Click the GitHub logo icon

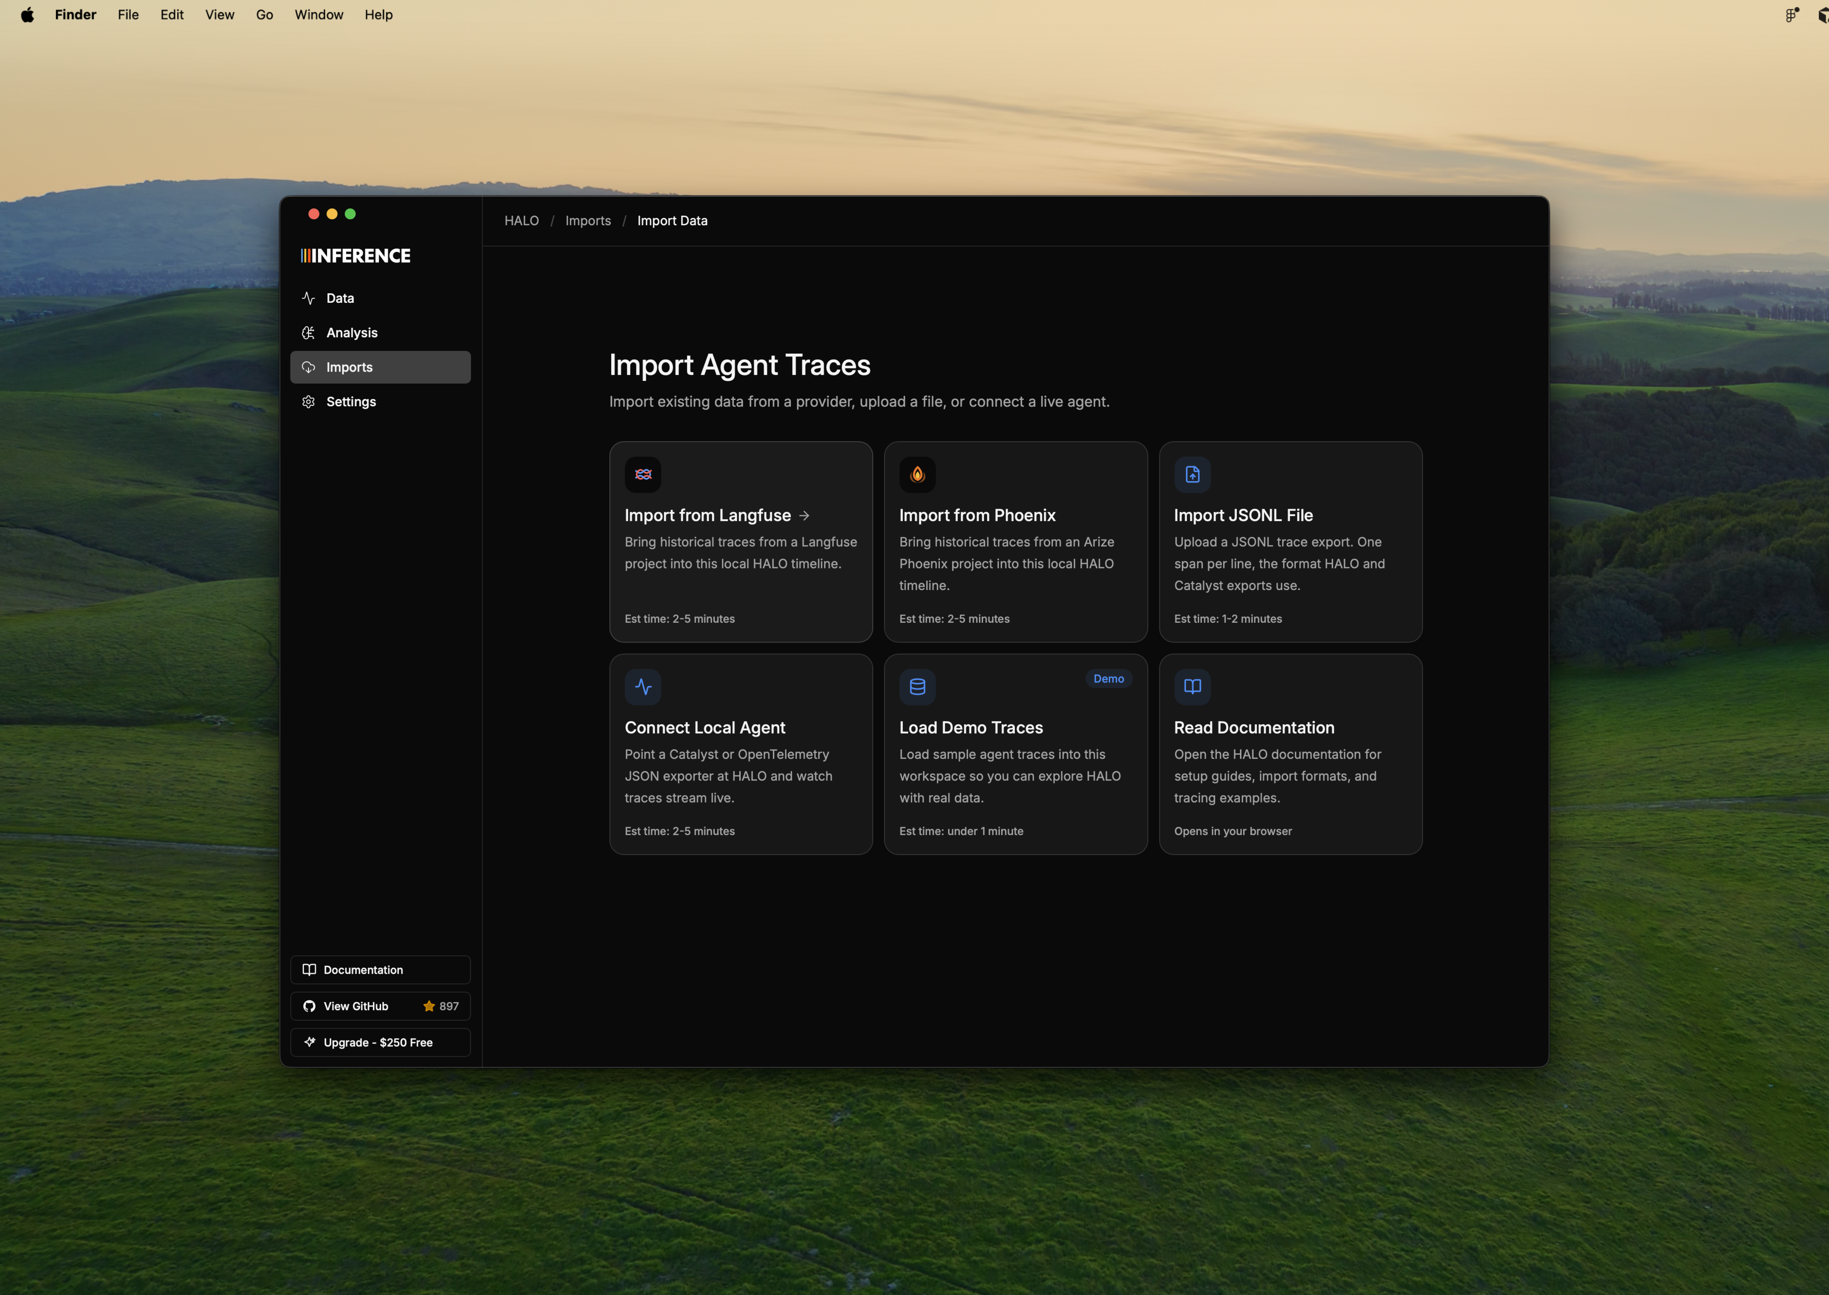[310, 1006]
